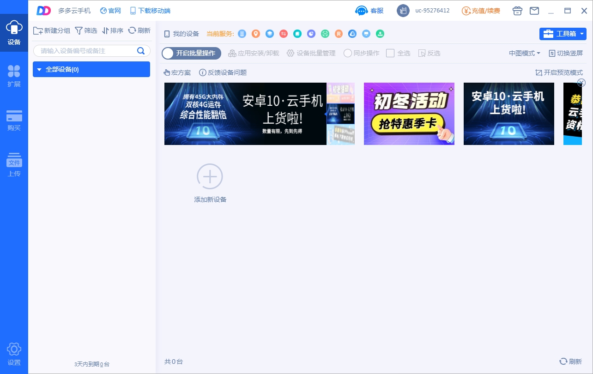This screenshot has width=593, height=374.
Task: Click the 初冬活动 promotion banner thumbnail
Action: [409, 114]
